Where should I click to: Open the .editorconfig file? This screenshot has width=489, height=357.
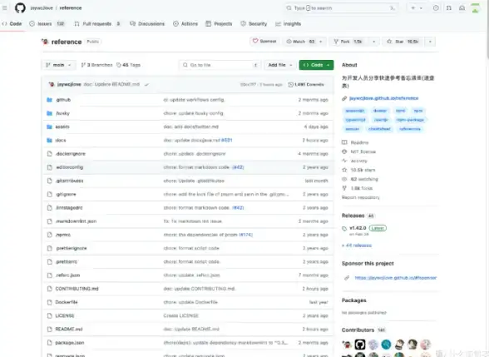coord(70,167)
